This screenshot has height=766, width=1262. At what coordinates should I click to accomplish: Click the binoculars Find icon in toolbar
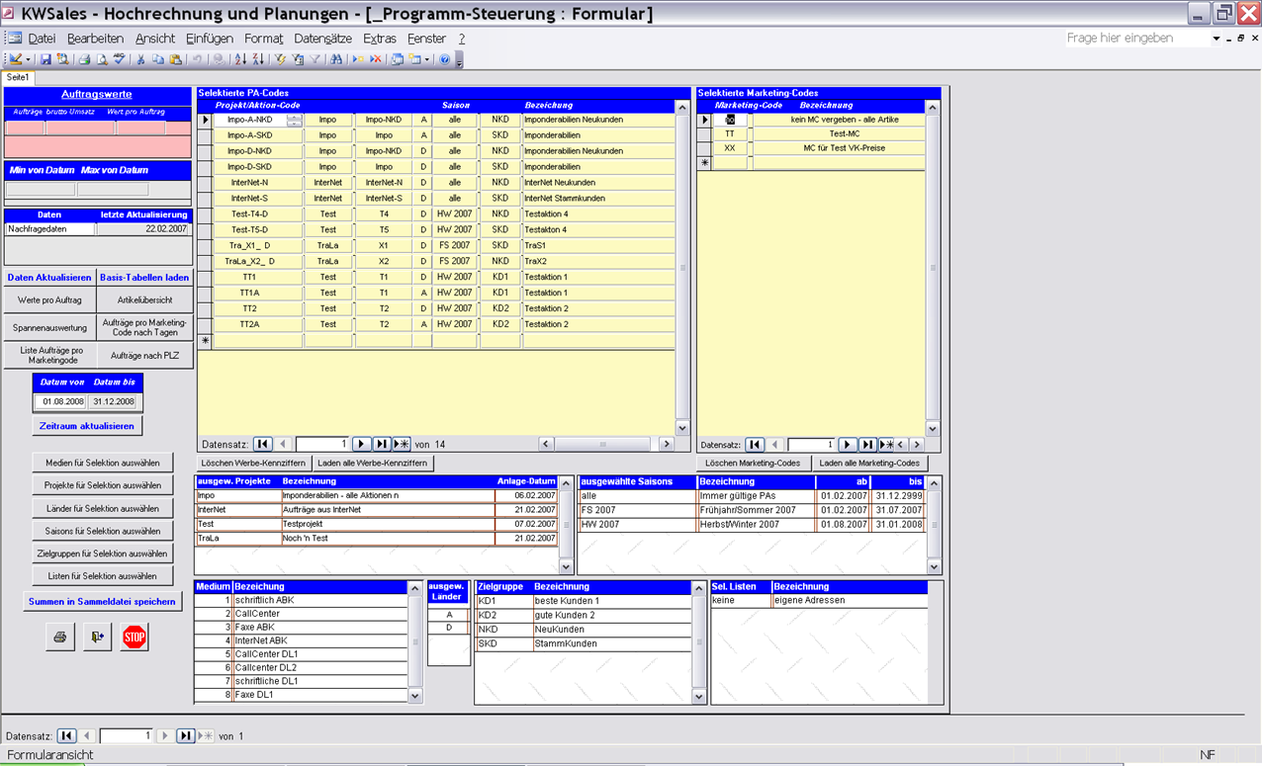pos(336,59)
